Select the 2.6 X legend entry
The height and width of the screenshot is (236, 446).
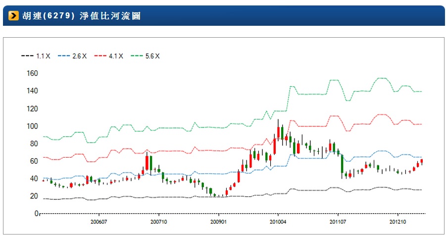[72, 56]
